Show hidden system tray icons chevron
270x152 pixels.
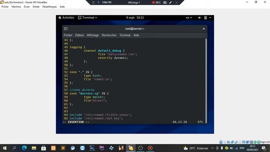coord(212,148)
